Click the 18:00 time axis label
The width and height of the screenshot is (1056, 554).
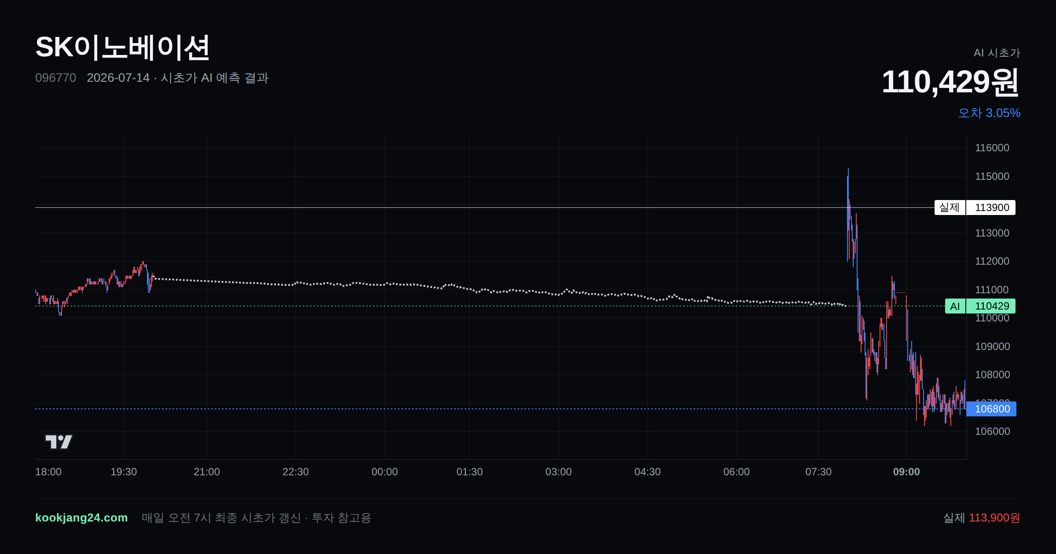coord(48,472)
